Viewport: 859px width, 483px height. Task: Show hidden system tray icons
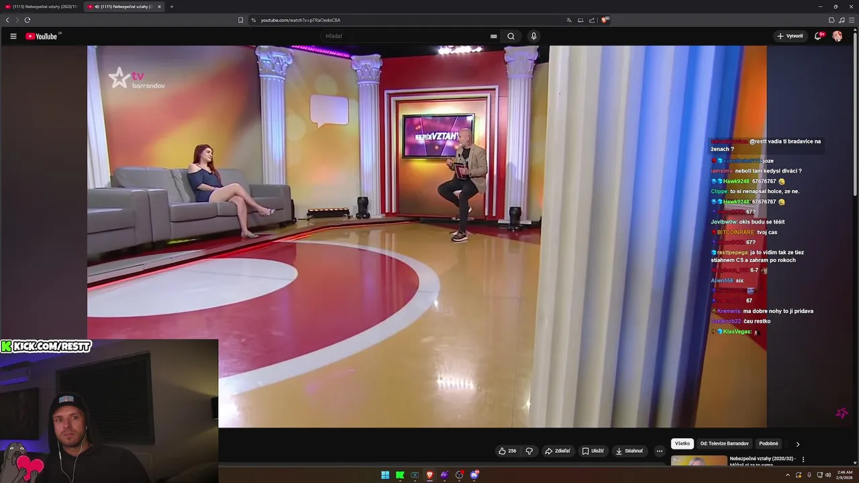click(x=789, y=475)
